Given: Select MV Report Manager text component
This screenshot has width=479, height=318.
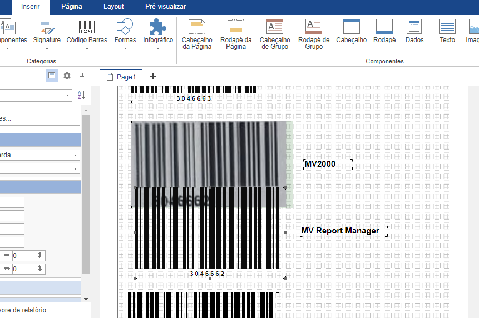Looking at the screenshot, I should (344, 231).
